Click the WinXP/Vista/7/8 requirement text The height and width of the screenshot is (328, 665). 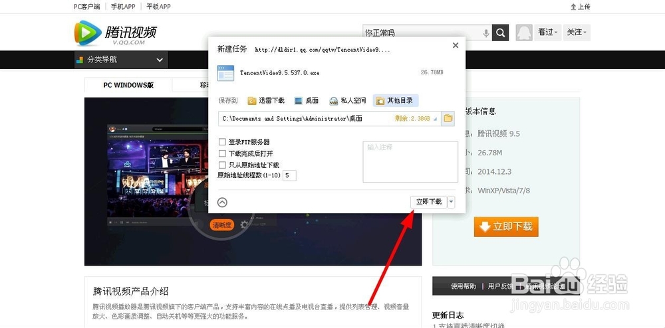(x=504, y=191)
